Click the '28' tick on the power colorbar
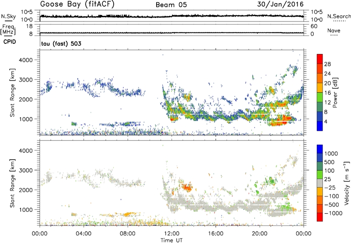Screen dimensions: 351x243 tap(327, 64)
